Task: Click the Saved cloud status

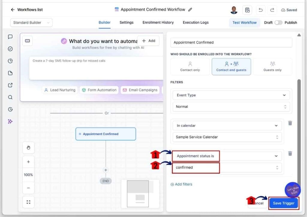Action: pyautogui.click(x=289, y=10)
